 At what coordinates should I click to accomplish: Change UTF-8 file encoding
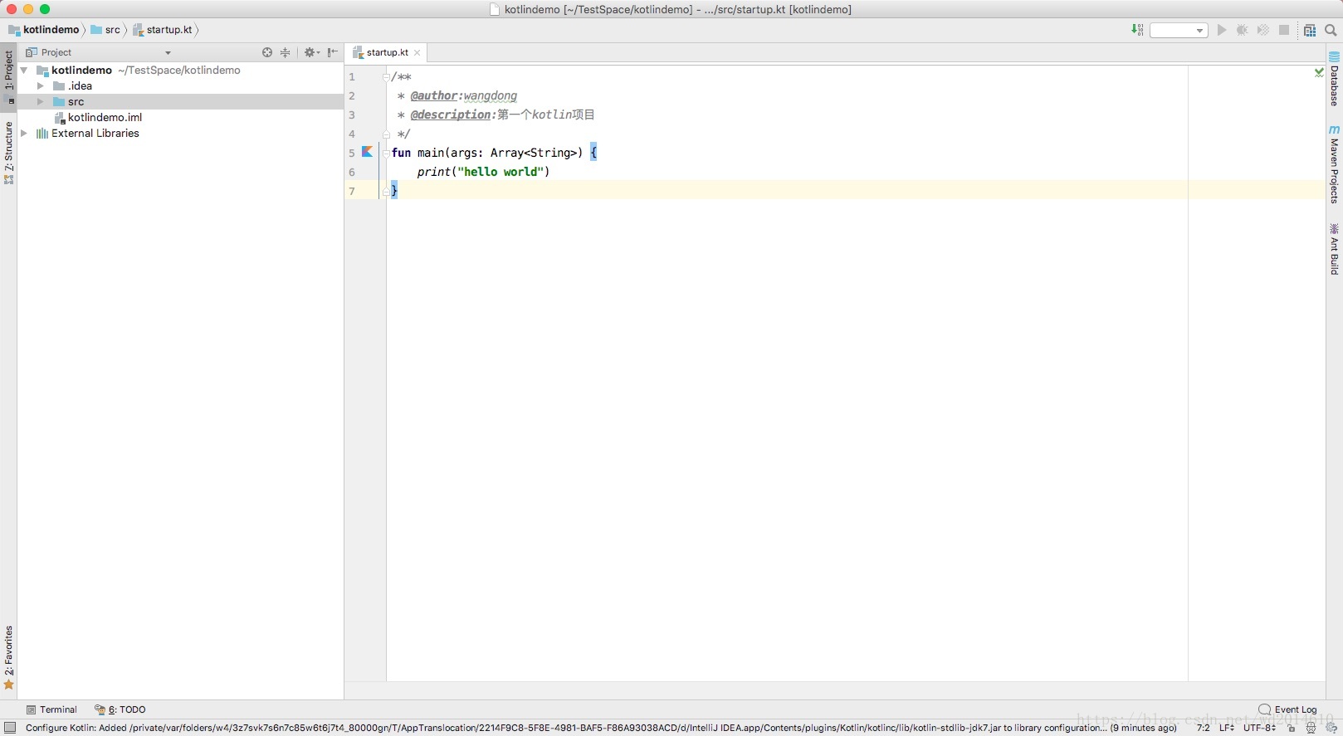pyautogui.click(x=1260, y=729)
